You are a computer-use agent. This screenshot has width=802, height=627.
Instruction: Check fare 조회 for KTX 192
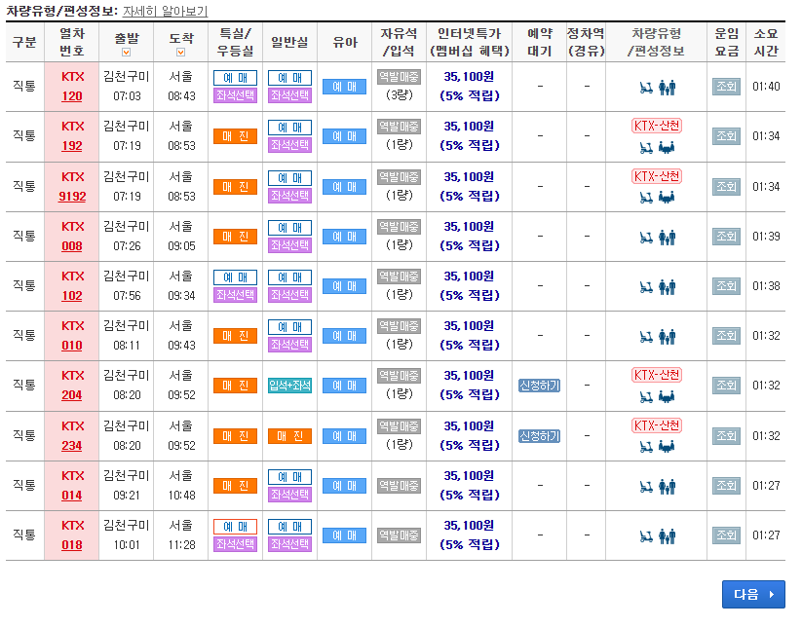coord(726,136)
